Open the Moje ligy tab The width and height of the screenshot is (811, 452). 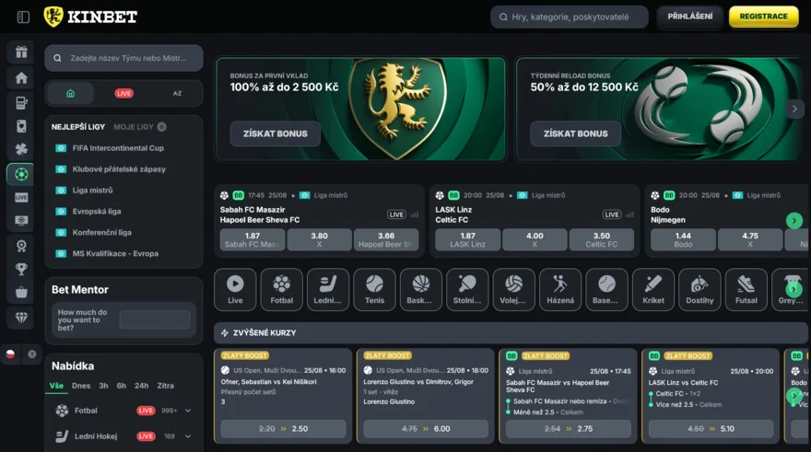[x=140, y=126]
